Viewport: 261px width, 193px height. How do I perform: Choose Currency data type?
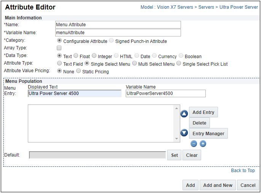[x=154, y=55]
